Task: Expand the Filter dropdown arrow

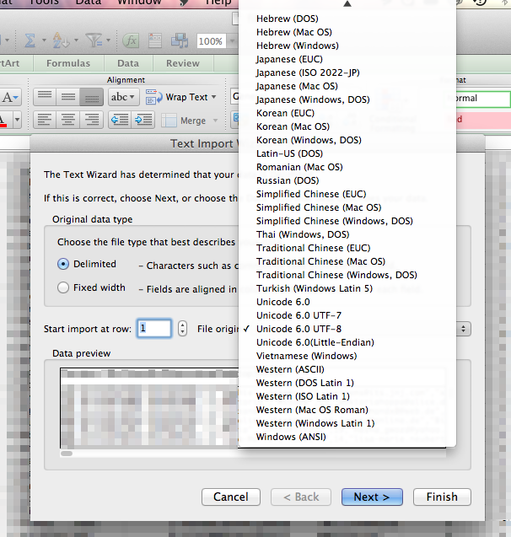Action: point(108,40)
